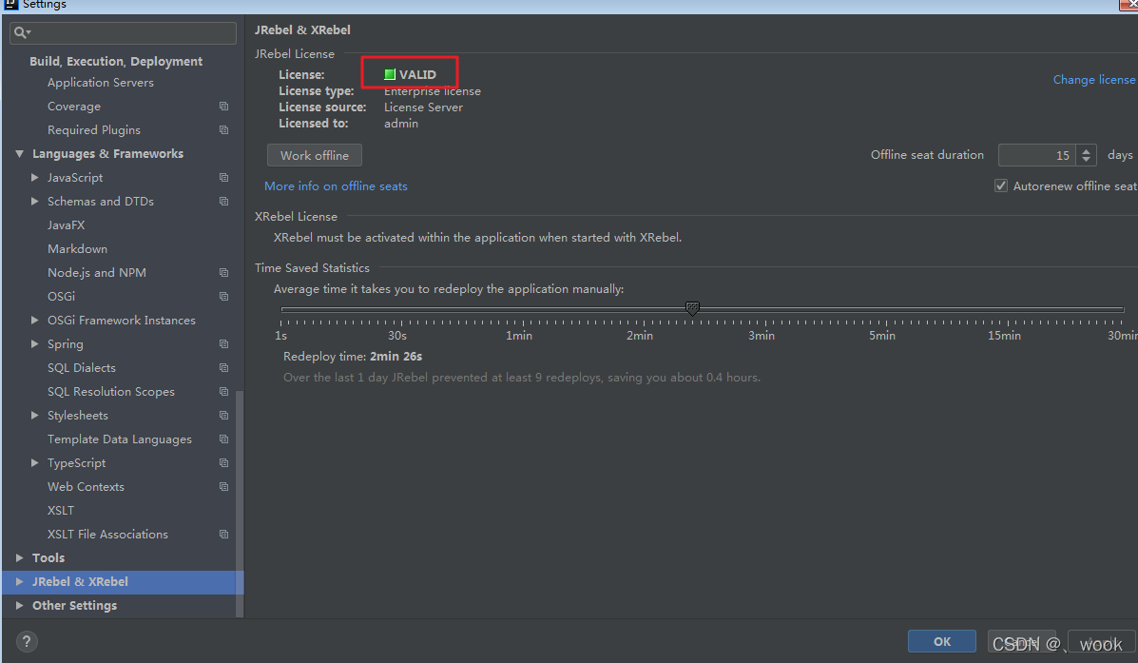Select the JRebel & XRebel settings entry

click(123, 581)
